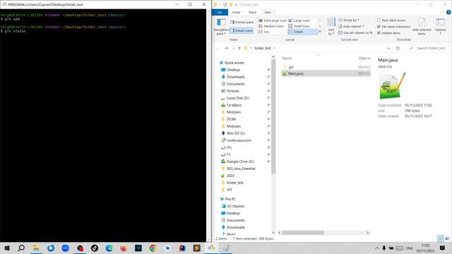Viewport: 452px width, 254px height.
Task: Click the Search folder_test box
Action: [427, 48]
